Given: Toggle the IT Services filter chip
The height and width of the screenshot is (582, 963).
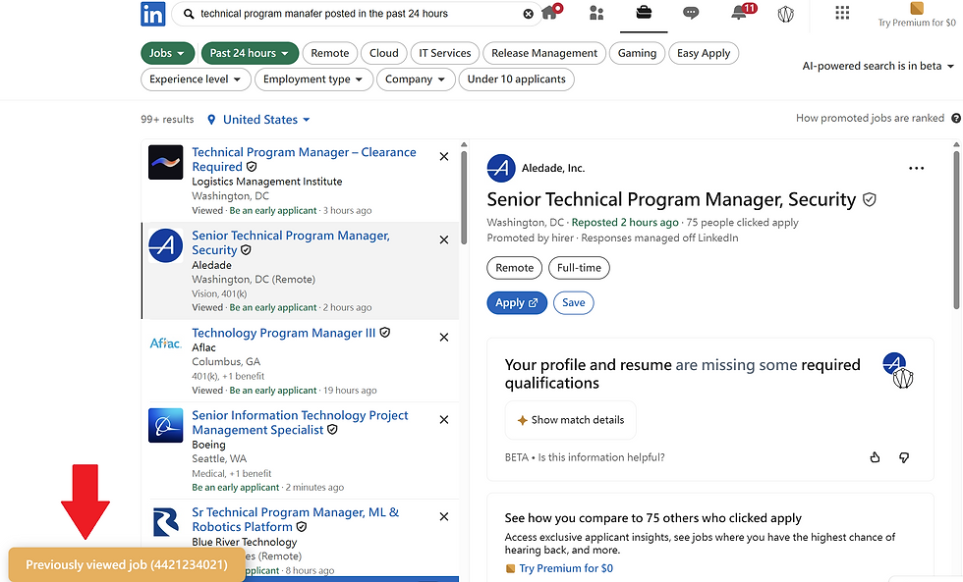Looking at the screenshot, I should click(x=444, y=53).
